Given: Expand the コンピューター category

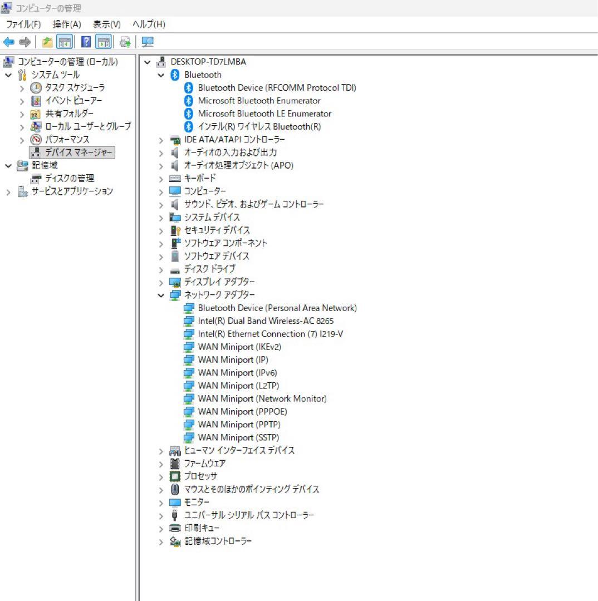Looking at the screenshot, I should coord(161,191).
